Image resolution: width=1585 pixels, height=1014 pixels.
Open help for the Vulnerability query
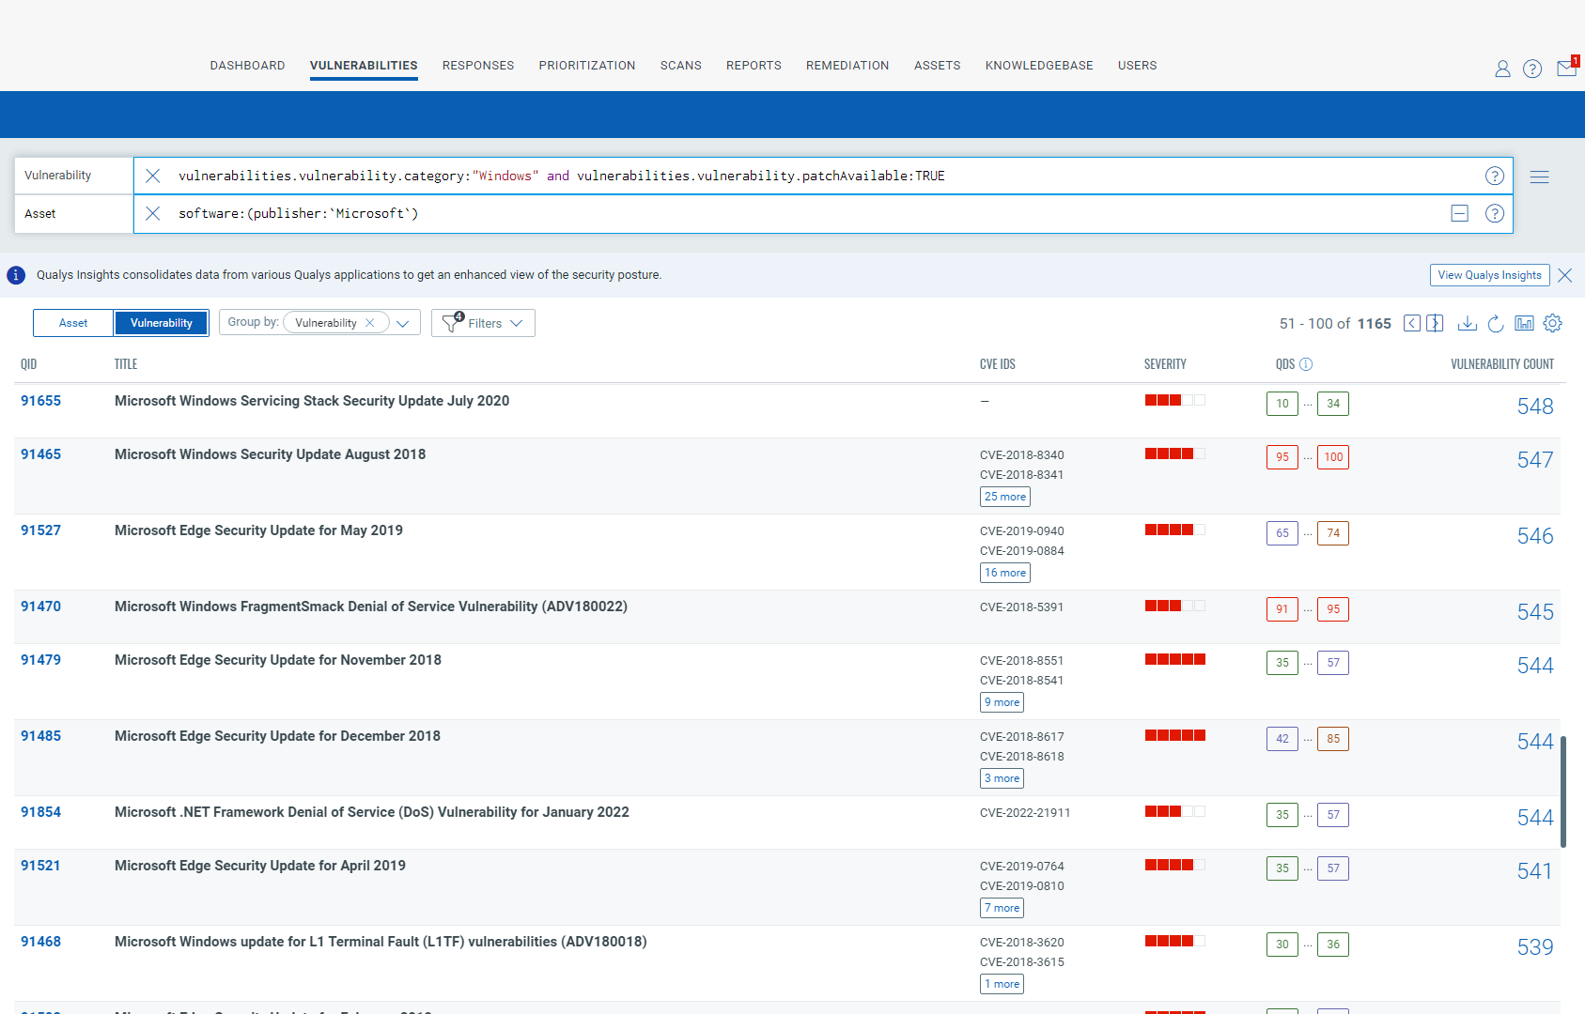click(x=1495, y=176)
